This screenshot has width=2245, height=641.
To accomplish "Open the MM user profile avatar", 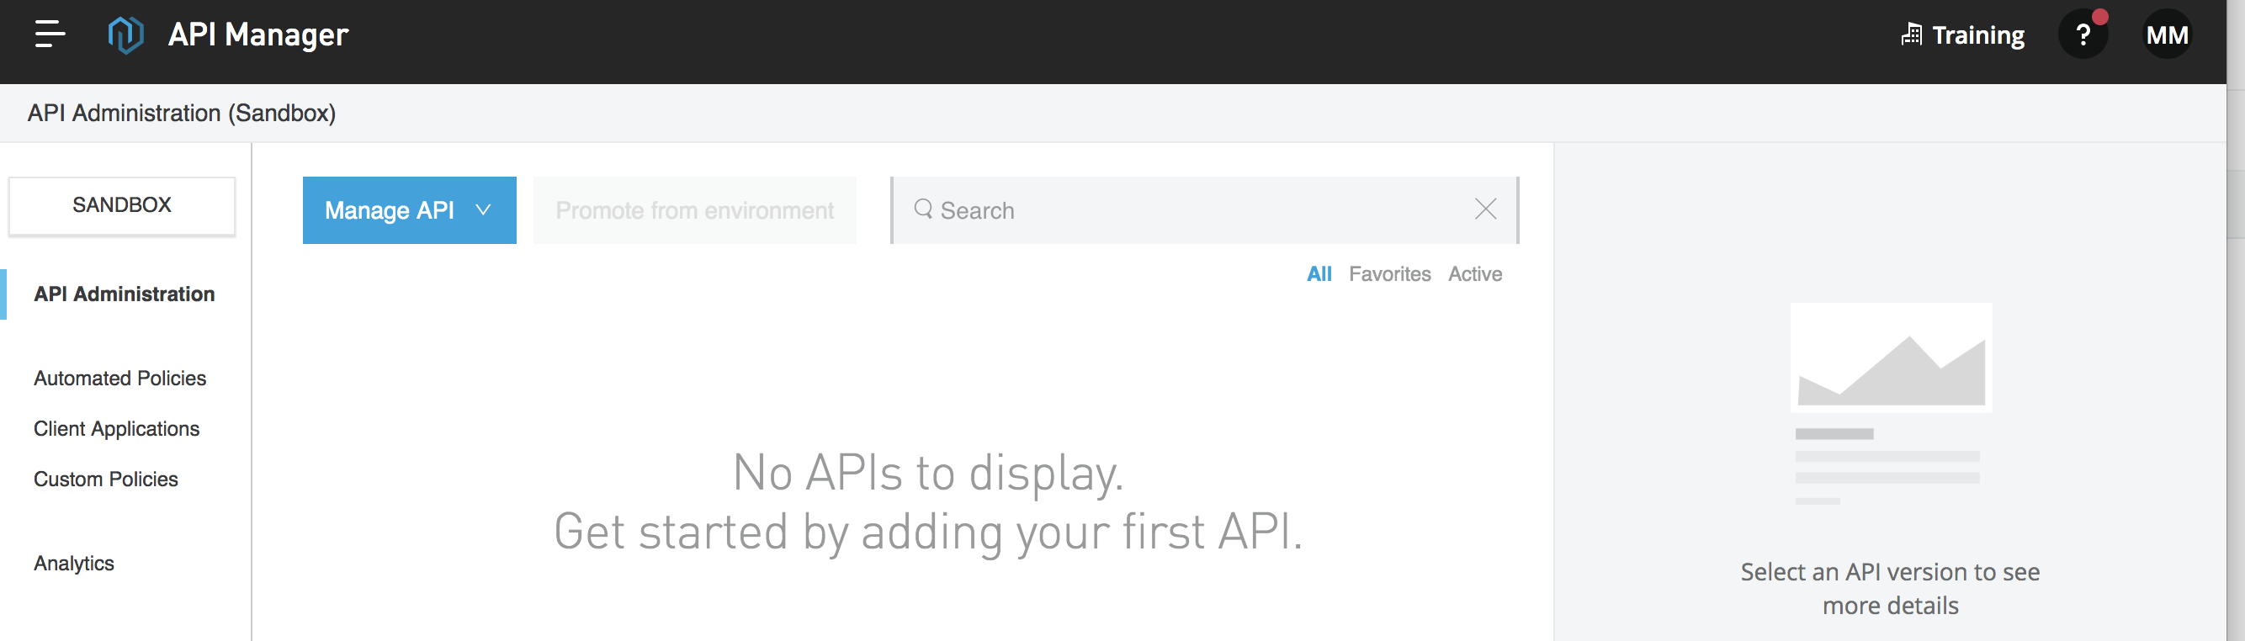I will 2167,34.
